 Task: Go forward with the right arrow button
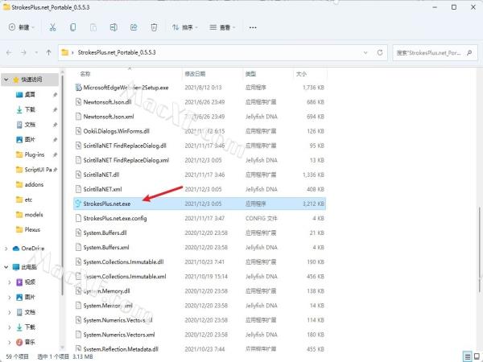(23, 52)
